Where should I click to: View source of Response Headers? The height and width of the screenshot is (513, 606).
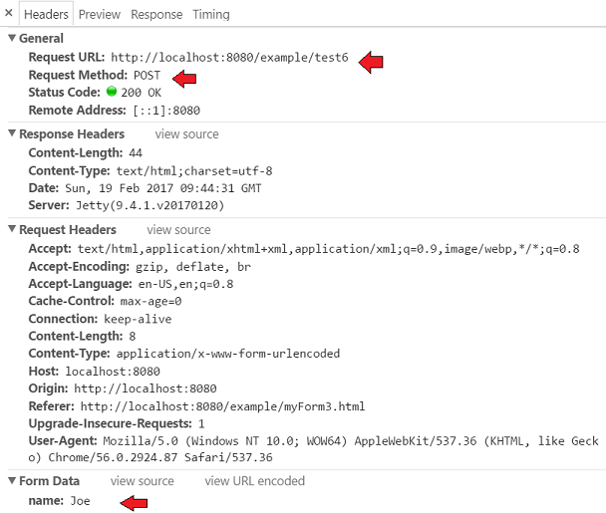(186, 133)
